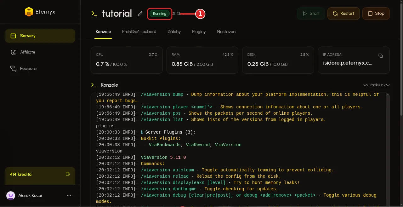The height and width of the screenshot is (207, 403).
Task: Click 'ViaBackwards, ViaRewind, ViaVersion' console line
Action: pyautogui.click(x=169, y=145)
